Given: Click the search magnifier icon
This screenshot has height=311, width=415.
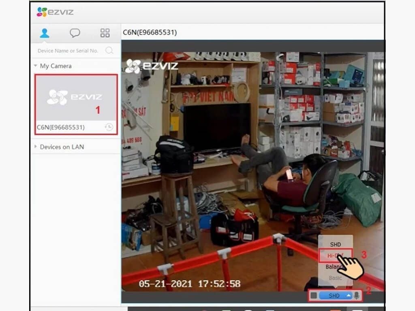Looking at the screenshot, I should (109, 51).
